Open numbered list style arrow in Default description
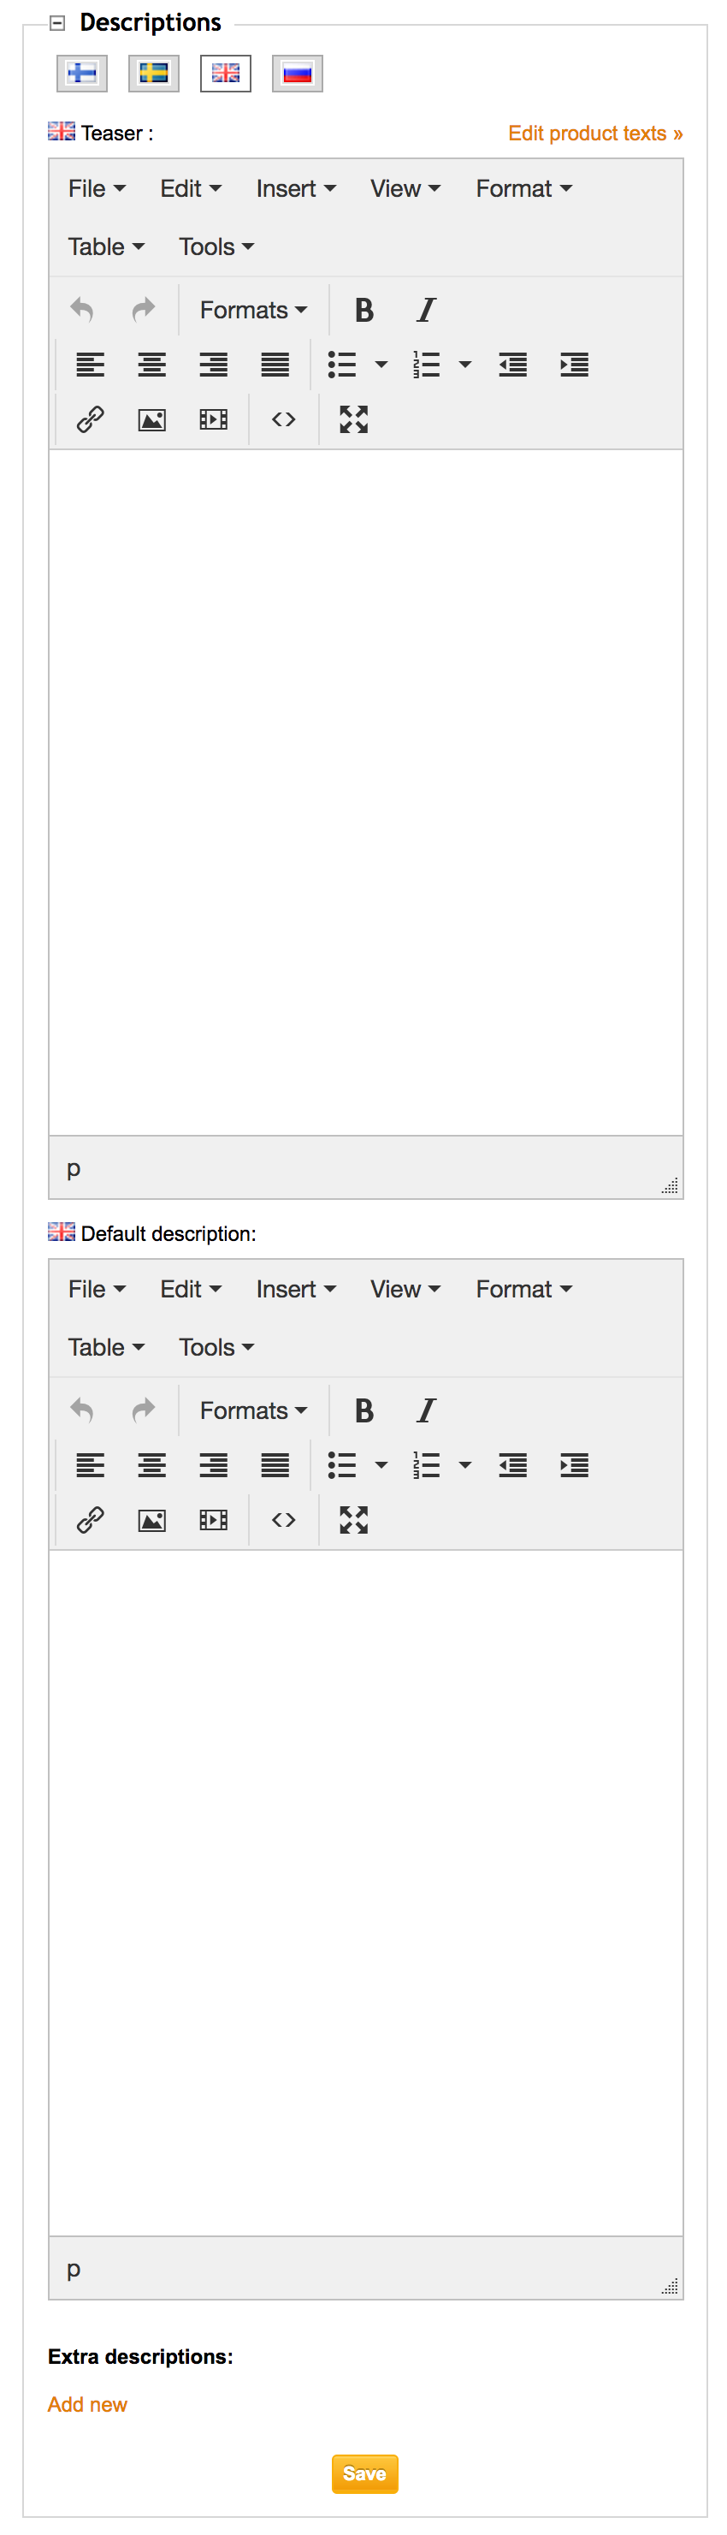 point(465,1465)
